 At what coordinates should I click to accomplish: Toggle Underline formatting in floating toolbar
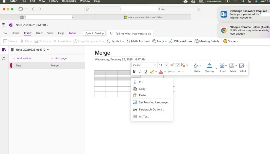146,71
